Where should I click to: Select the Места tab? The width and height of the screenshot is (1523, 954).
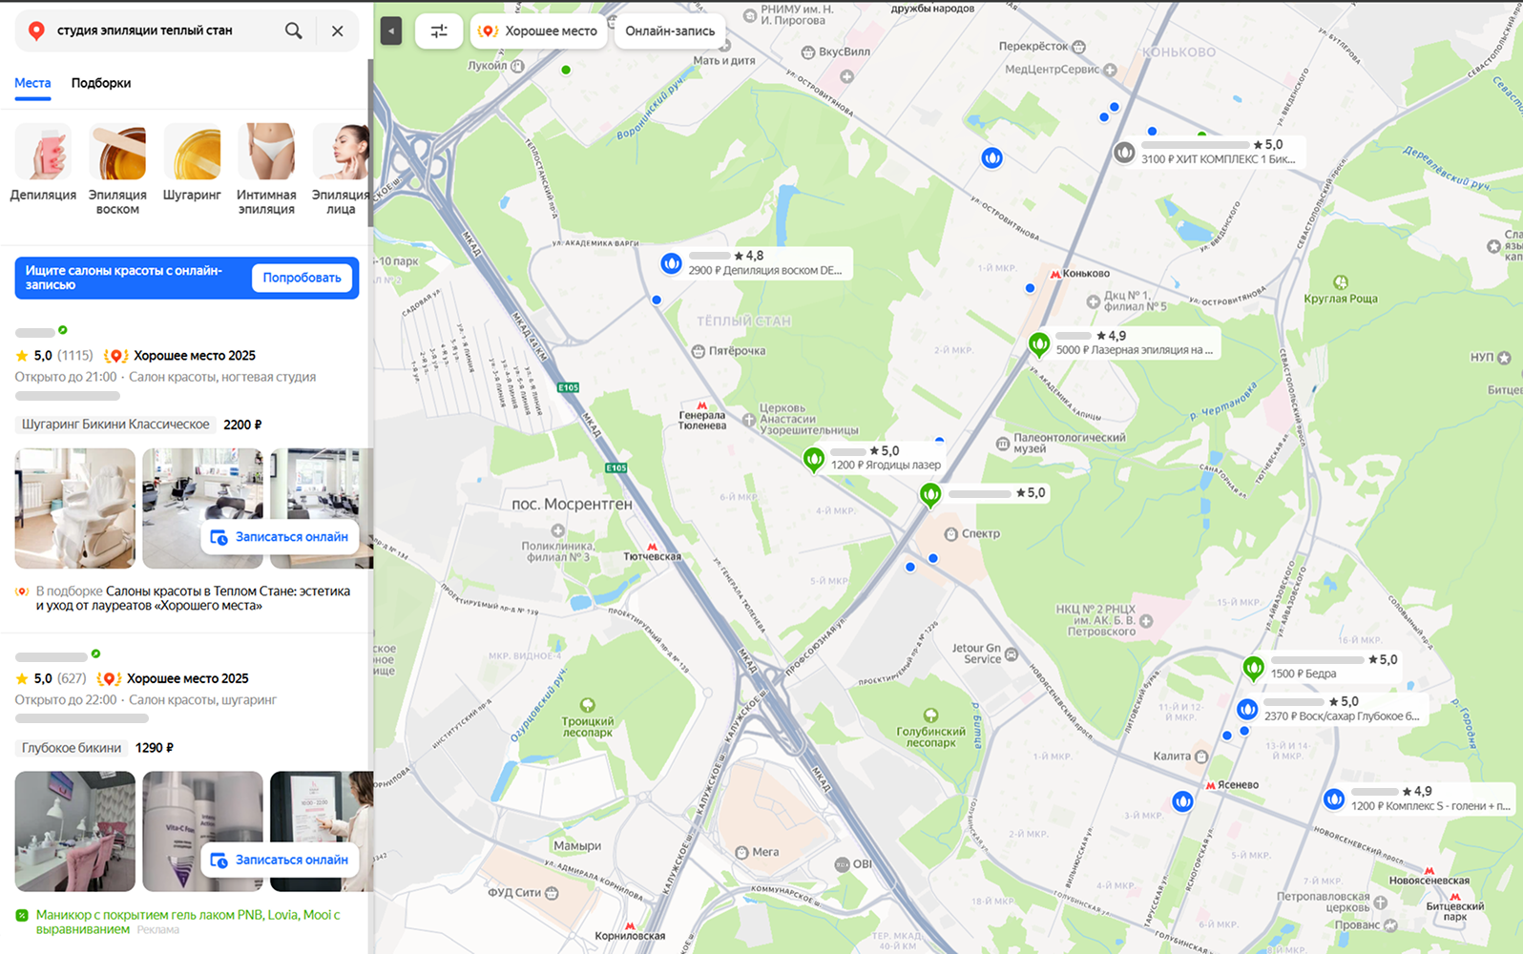click(x=32, y=83)
